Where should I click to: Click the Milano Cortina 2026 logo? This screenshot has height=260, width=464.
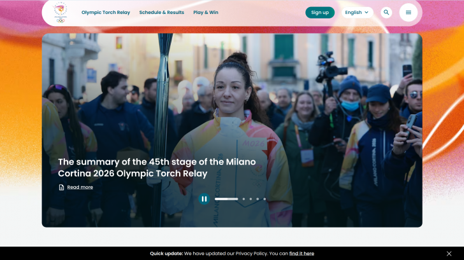(61, 12)
